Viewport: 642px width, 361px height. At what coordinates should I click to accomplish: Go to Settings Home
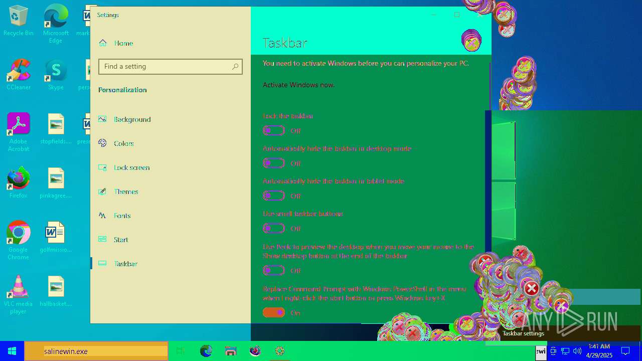[x=171, y=43]
